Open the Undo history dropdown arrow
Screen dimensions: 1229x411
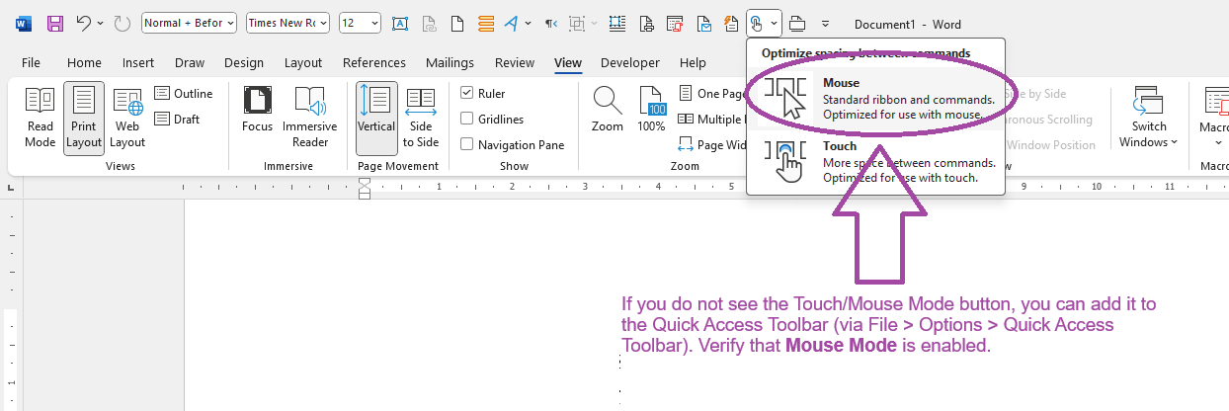point(101,23)
